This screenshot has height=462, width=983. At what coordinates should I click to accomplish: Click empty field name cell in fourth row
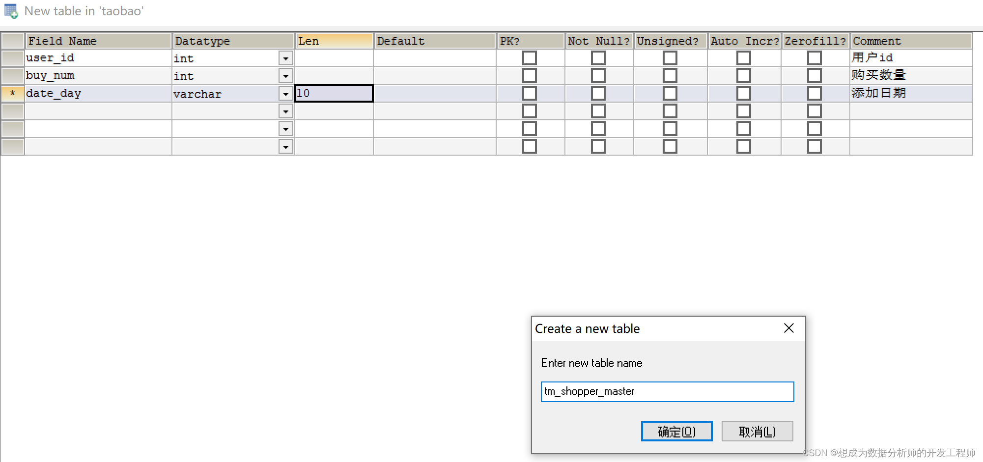click(x=98, y=111)
